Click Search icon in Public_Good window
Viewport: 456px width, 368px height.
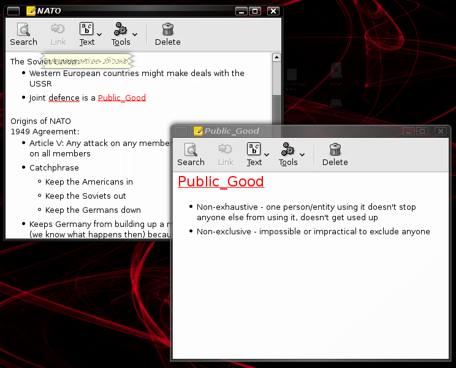click(191, 150)
